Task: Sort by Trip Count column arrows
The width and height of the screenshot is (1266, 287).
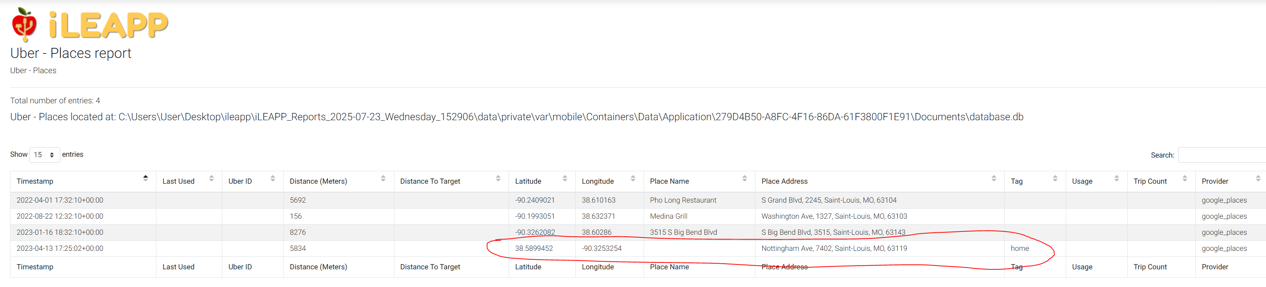Action: [x=1185, y=178]
